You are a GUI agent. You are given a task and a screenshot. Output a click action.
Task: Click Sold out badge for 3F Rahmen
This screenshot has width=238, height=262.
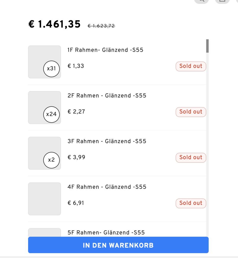[191, 158]
